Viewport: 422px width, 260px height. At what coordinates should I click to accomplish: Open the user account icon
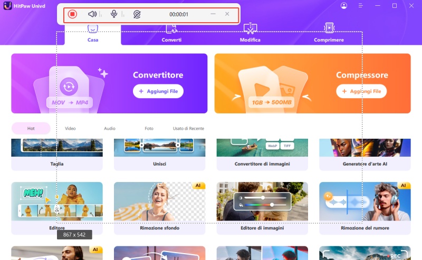[x=344, y=6]
